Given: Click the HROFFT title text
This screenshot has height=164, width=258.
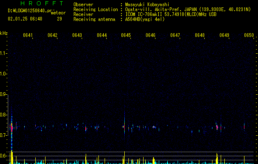Looking at the screenshot, I should pyautogui.click(x=42, y=3).
